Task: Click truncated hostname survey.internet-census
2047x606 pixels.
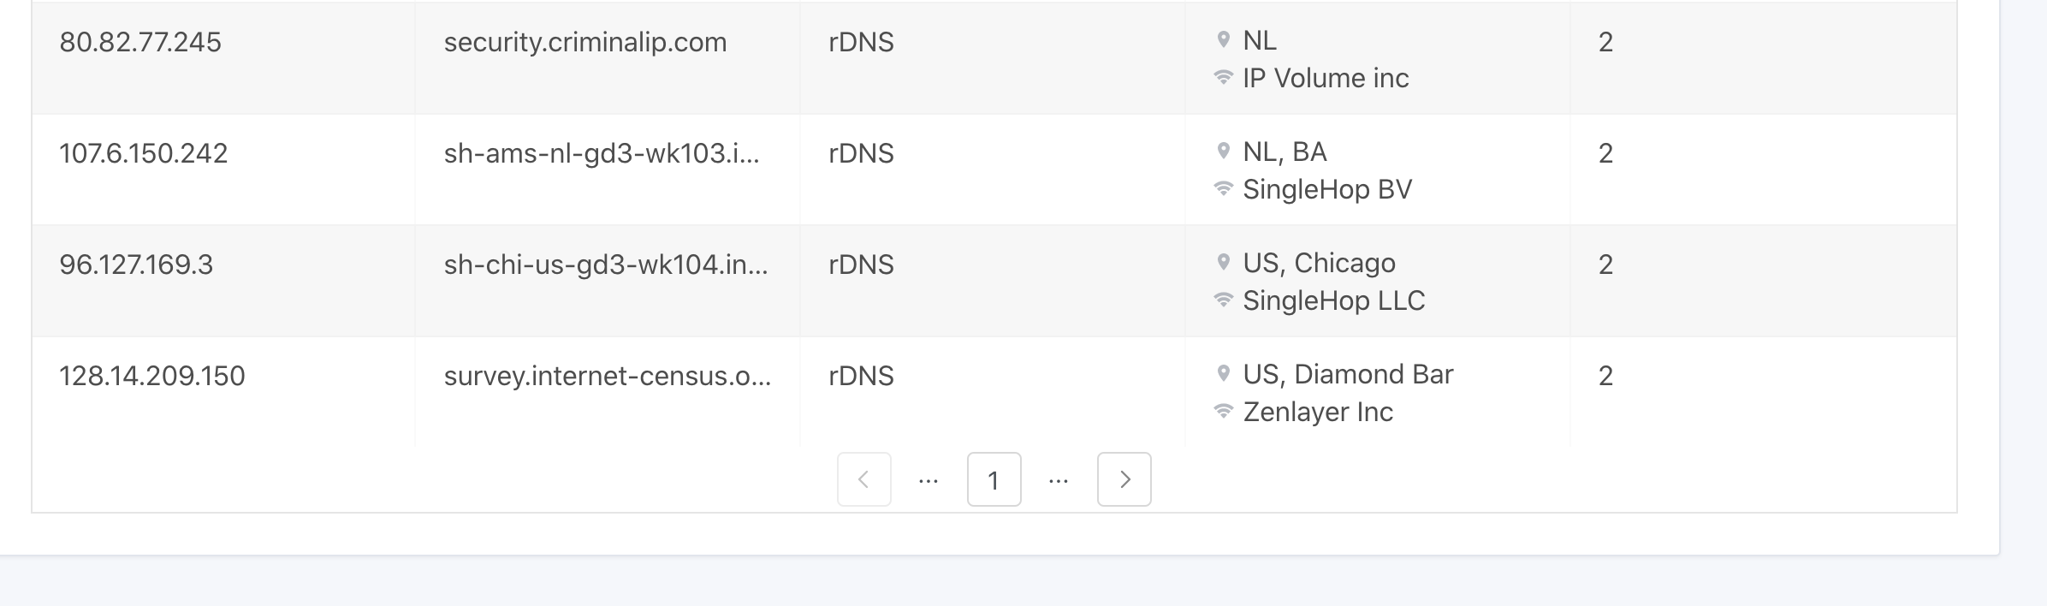Action: pos(608,376)
